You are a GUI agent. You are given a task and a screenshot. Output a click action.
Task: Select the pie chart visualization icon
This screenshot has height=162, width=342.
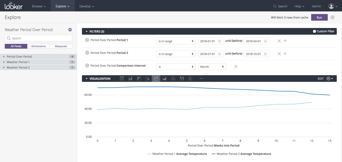click(173, 79)
